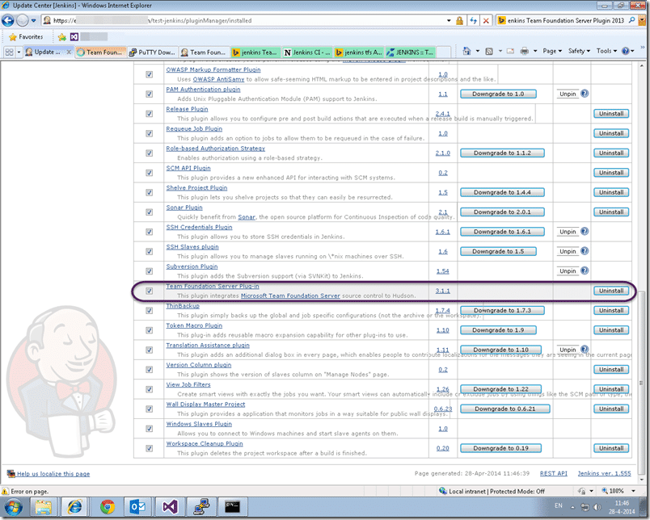Open Outlook from the taskbar
Viewport: 650px width, 520px height.
137,507
